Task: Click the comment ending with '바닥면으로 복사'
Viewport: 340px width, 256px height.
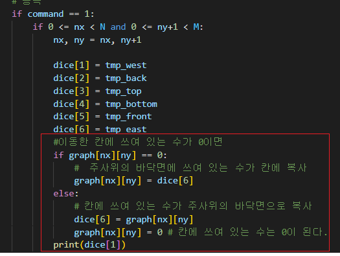Action: [193, 206]
